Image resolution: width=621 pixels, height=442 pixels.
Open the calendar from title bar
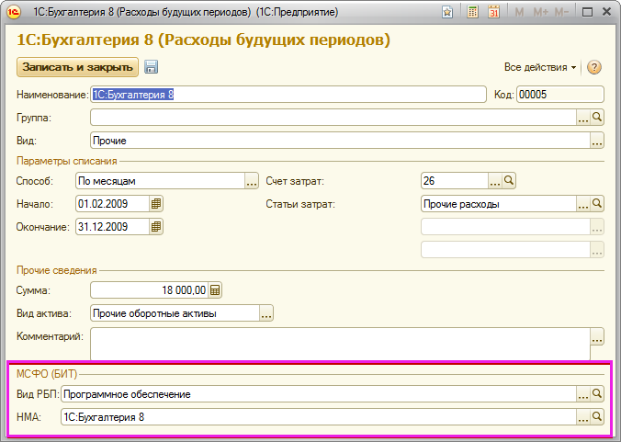click(x=494, y=13)
